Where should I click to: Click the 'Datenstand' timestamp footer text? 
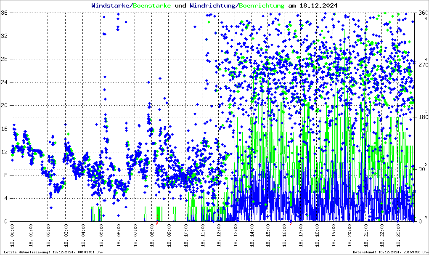coord(390,252)
